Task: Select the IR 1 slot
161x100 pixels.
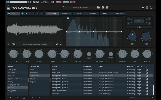Action: coord(14,13)
